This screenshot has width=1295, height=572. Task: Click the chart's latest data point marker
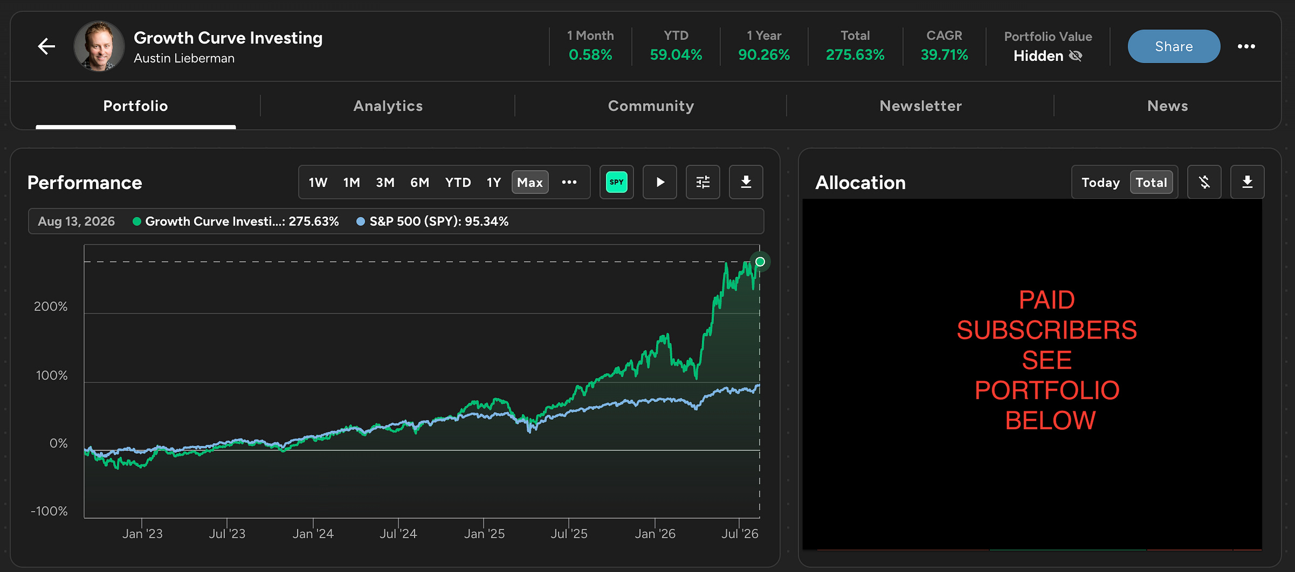(x=760, y=262)
